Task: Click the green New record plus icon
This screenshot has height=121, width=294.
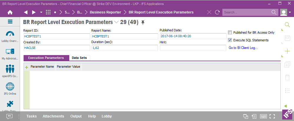Action: tap(287, 51)
